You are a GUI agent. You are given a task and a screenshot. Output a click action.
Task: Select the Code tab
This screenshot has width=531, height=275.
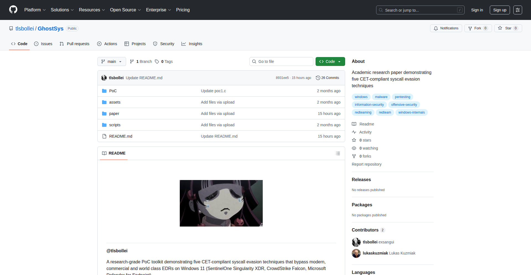coord(19,44)
